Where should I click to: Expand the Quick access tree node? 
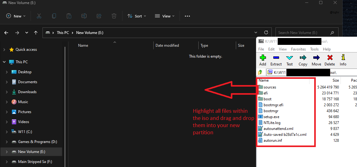(4, 50)
